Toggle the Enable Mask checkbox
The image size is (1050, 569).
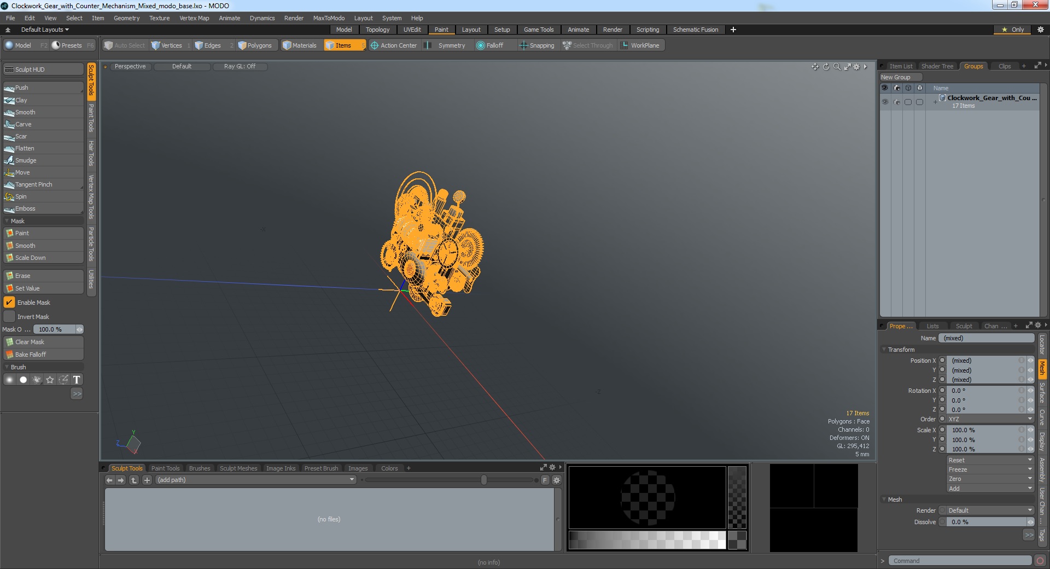9,303
